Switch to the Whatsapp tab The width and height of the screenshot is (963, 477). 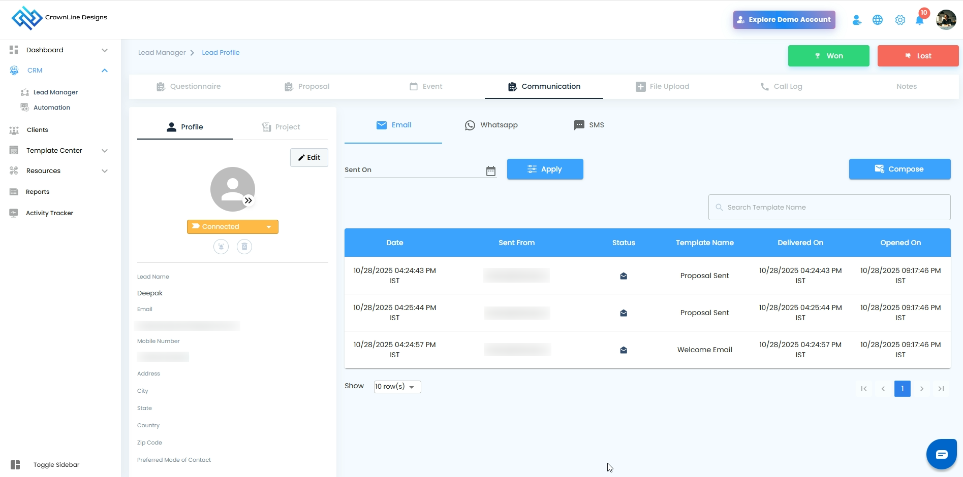(491, 125)
